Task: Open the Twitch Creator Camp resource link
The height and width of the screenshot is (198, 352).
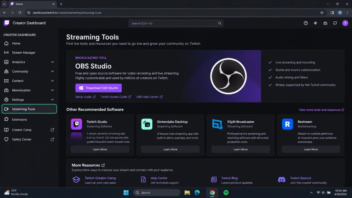Action: [100, 178]
